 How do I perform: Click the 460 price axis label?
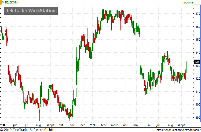198,27
